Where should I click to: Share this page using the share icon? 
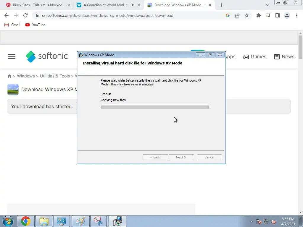click(237, 15)
